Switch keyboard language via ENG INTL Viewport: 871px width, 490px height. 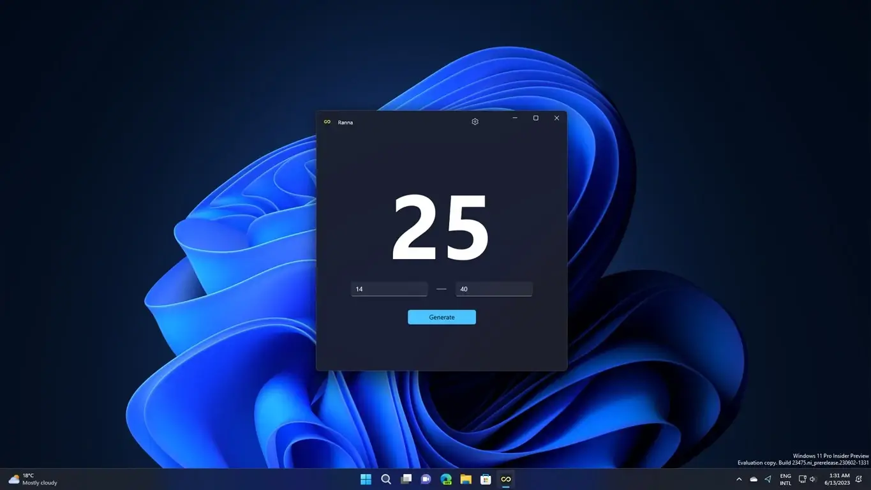[x=785, y=479]
